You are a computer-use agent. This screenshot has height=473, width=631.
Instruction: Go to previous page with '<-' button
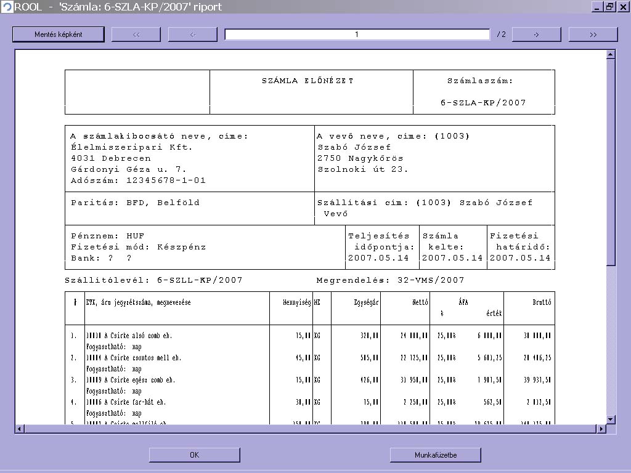click(193, 34)
